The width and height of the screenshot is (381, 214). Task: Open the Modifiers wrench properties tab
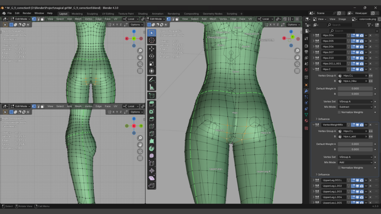pyautogui.click(x=306, y=91)
